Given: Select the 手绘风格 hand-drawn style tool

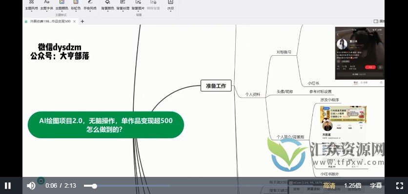Looking at the screenshot, I should [90, 5].
